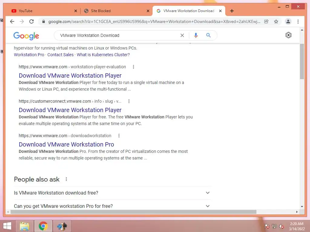Viewport: 310px width, 232px height.
Task: Open the People also ask options menu
Action: tap(66, 179)
